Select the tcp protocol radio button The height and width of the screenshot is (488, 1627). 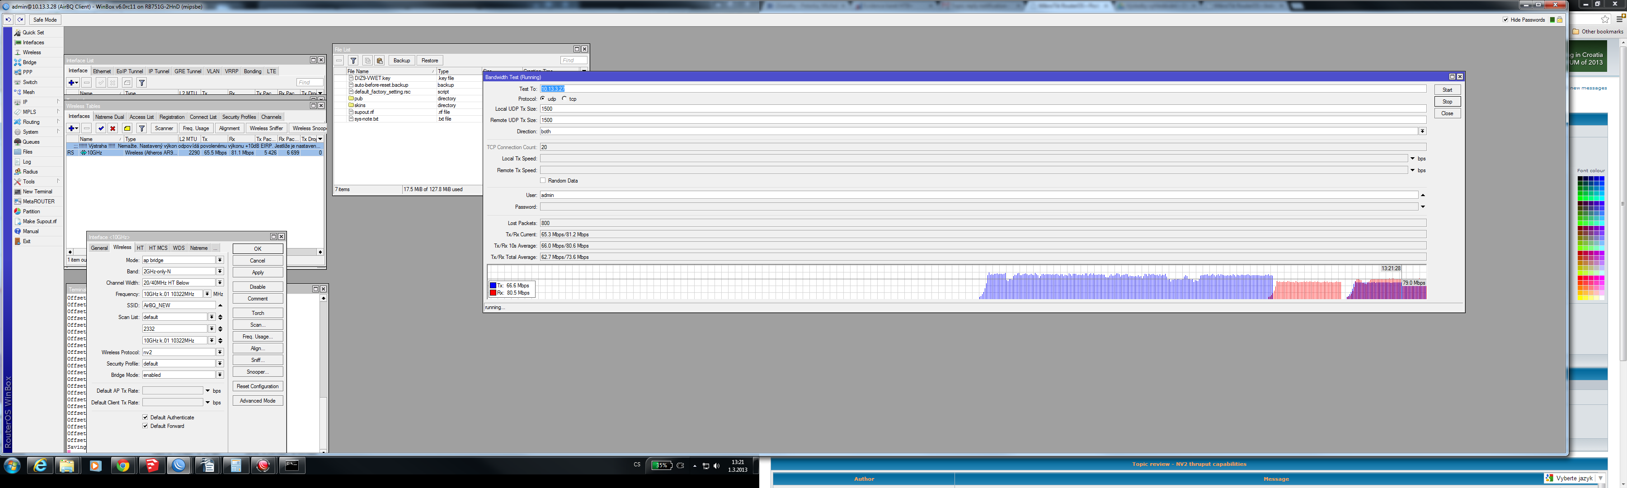pyautogui.click(x=564, y=99)
